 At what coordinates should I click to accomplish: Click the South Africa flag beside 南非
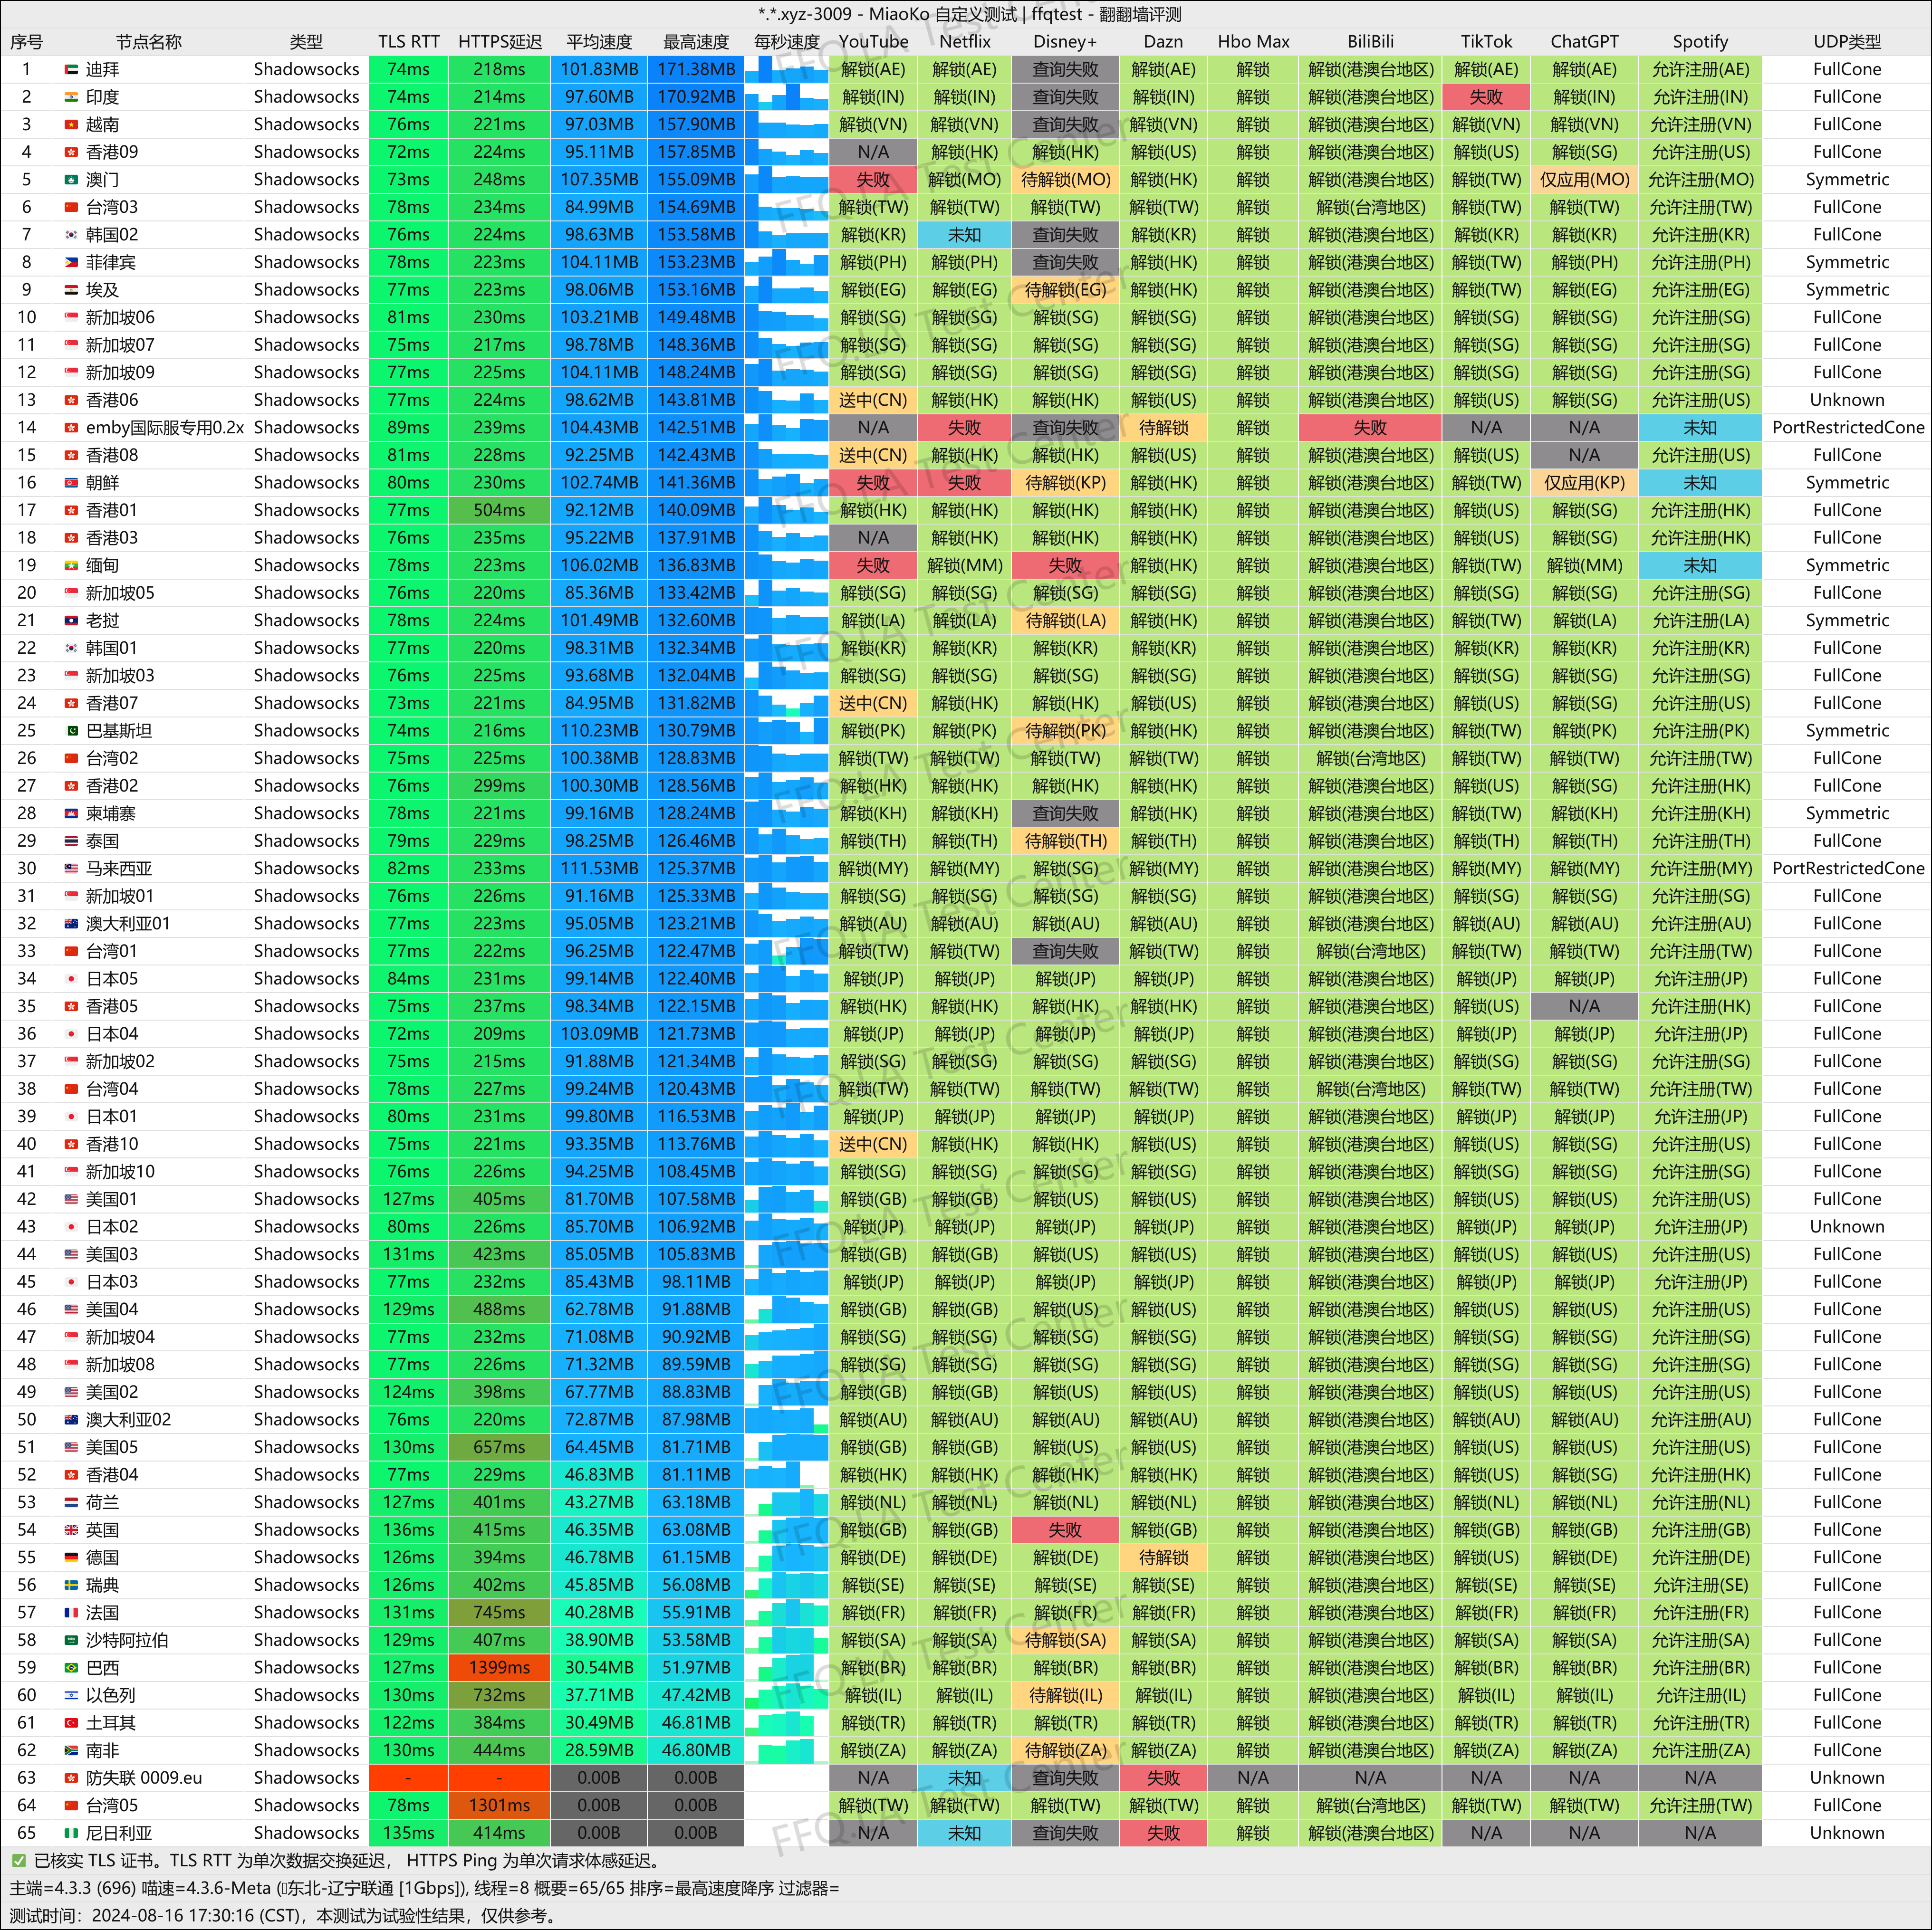(x=71, y=1750)
